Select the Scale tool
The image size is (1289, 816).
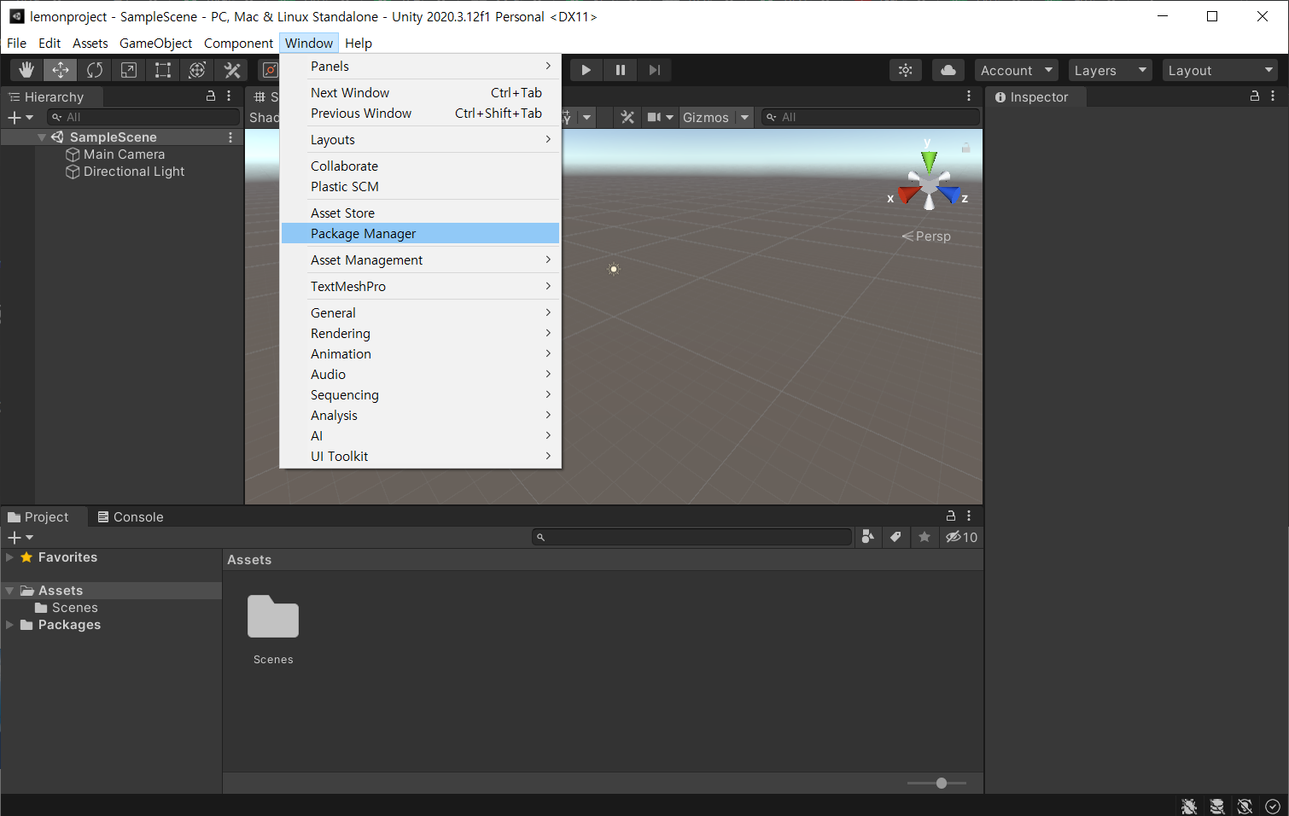(x=129, y=70)
